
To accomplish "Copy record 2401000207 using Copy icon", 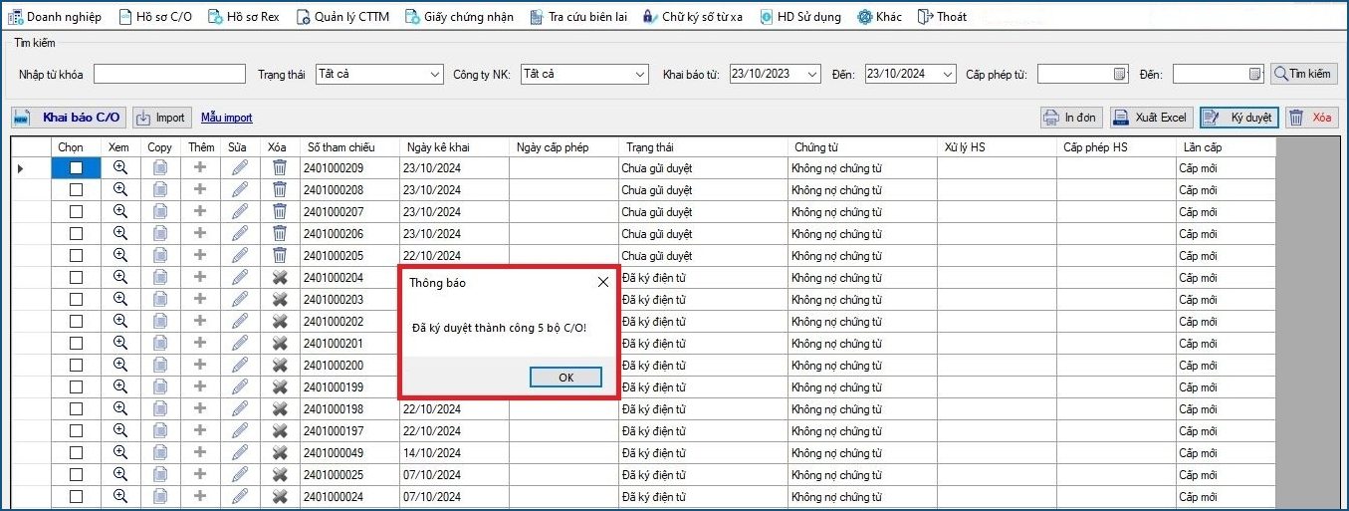I will (160, 211).
